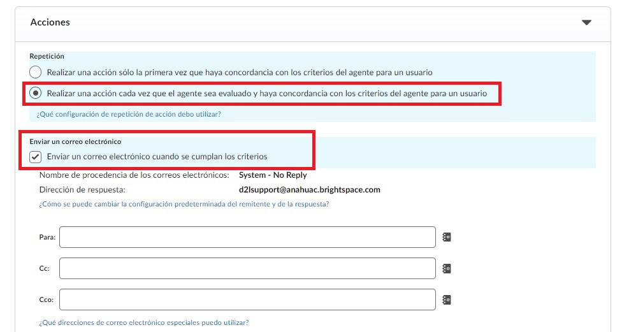Click the d2lsupport@anahuac.brightspace.com address
The width and height of the screenshot is (629, 332).
coord(309,190)
